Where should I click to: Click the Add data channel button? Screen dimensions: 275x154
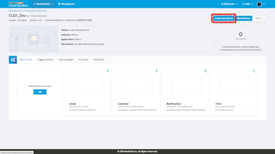tap(40, 92)
